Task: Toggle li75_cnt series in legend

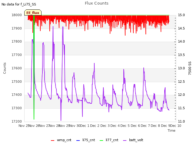Action: click(85, 140)
